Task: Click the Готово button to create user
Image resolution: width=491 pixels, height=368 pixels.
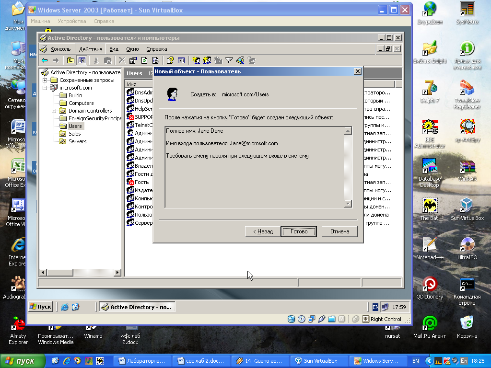Action: click(x=299, y=231)
